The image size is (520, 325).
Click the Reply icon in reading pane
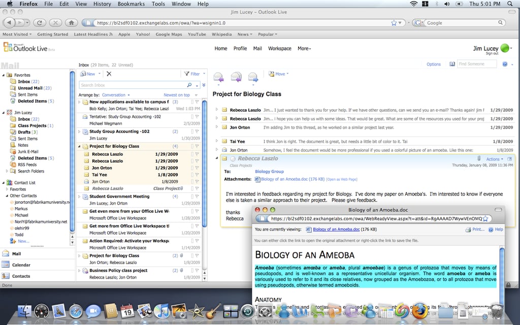coord(218,77)
